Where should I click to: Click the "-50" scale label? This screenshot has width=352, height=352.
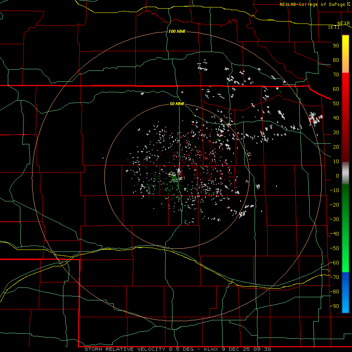(x=334, y=248)
